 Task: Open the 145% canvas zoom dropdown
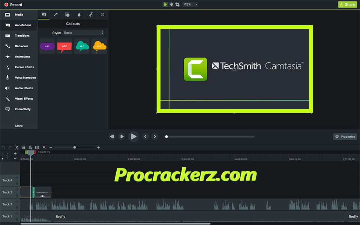[x=190, y=4]
